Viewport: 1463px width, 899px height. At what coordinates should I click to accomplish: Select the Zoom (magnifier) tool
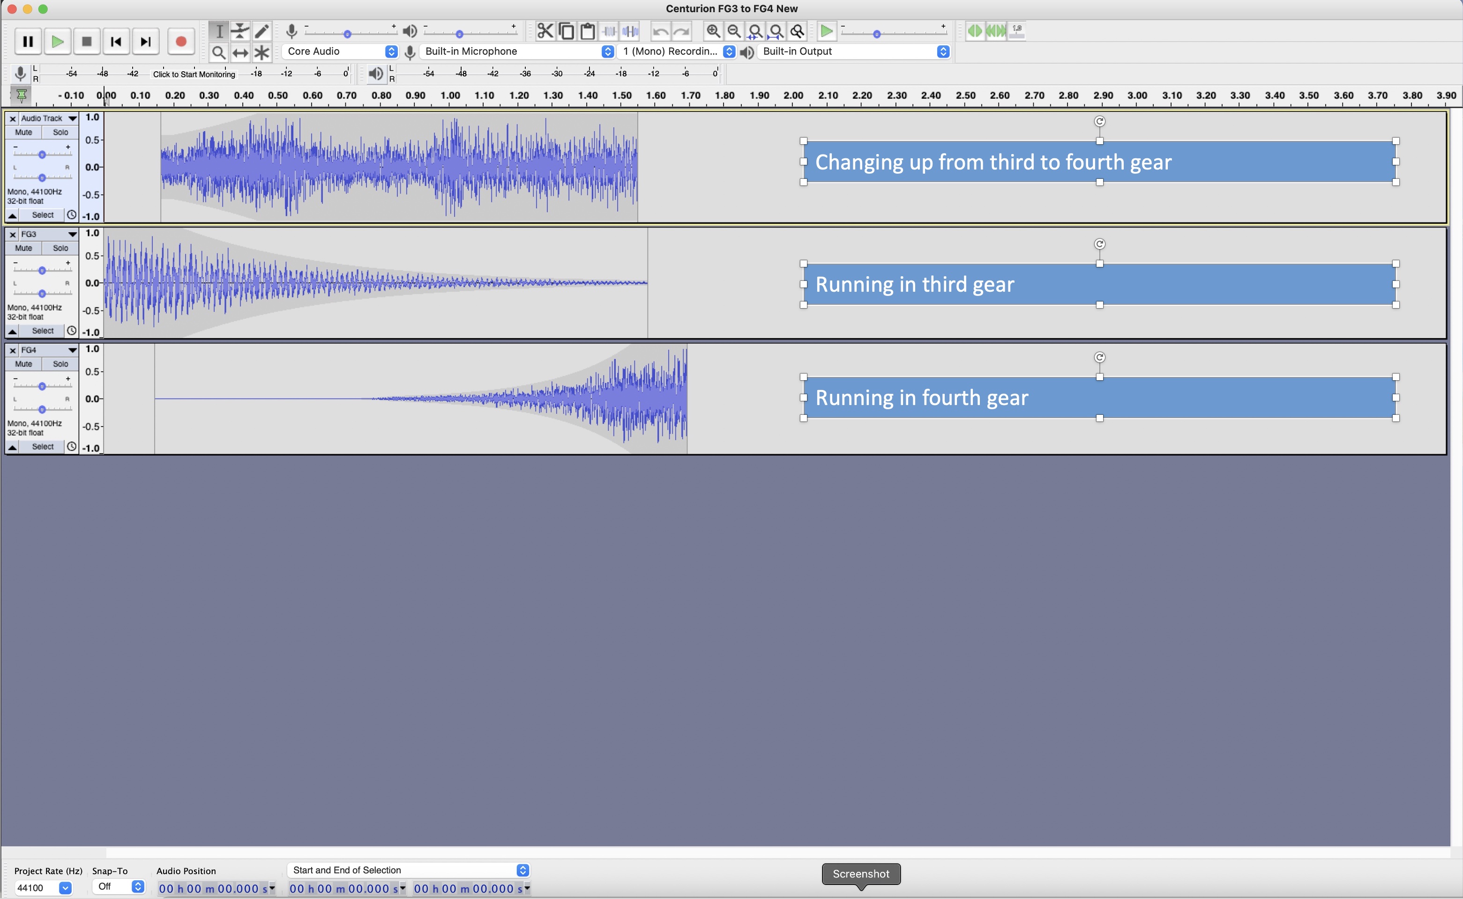point(219,53)
